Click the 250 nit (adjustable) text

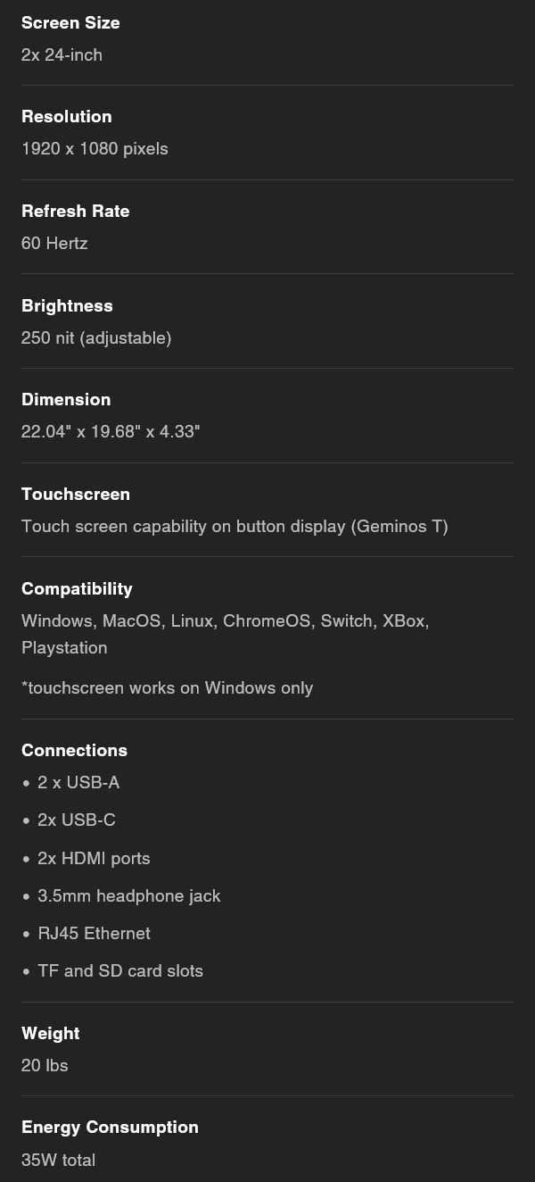pyautogui.click(x=96, y=338)
